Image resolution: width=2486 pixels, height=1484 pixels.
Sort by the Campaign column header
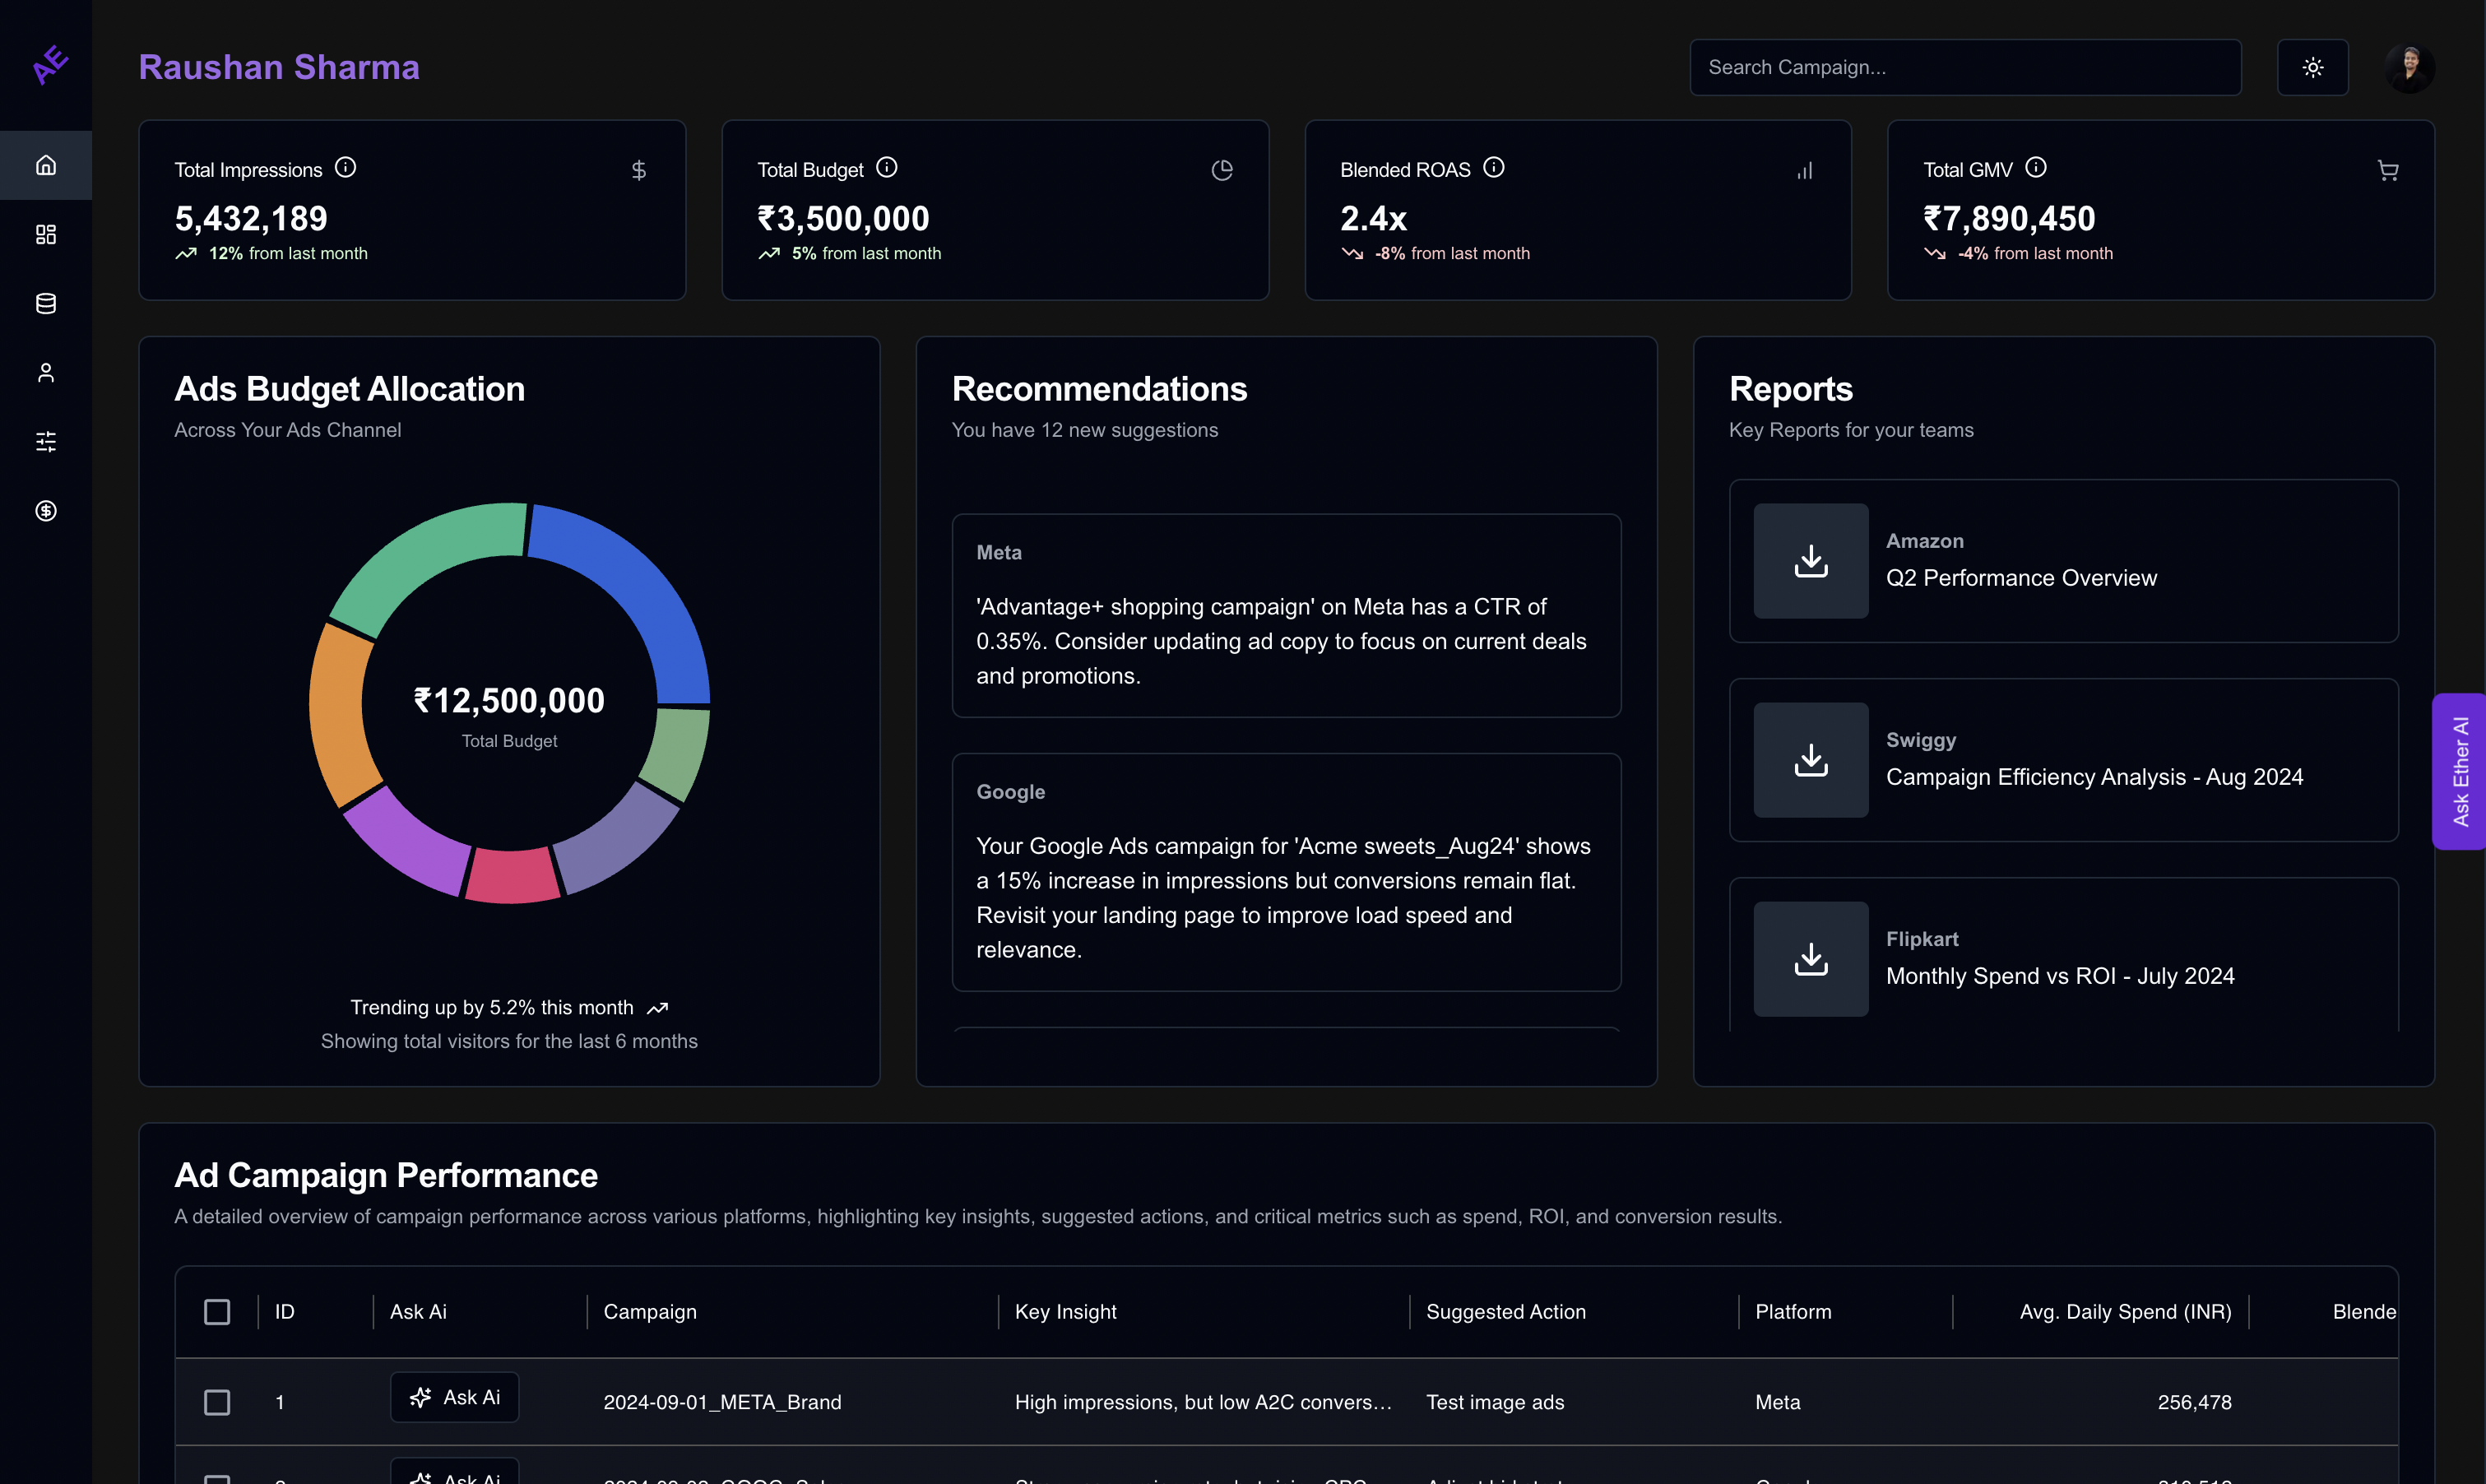(x=650, y=1312)
